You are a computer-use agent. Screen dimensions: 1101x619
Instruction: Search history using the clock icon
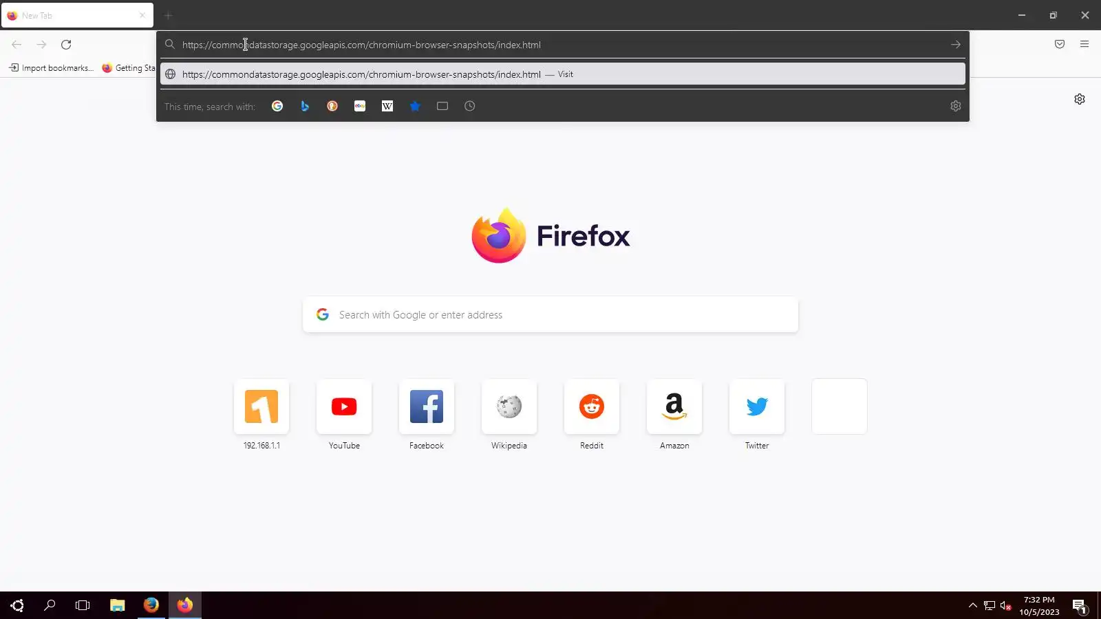click(x=470, y=106)
